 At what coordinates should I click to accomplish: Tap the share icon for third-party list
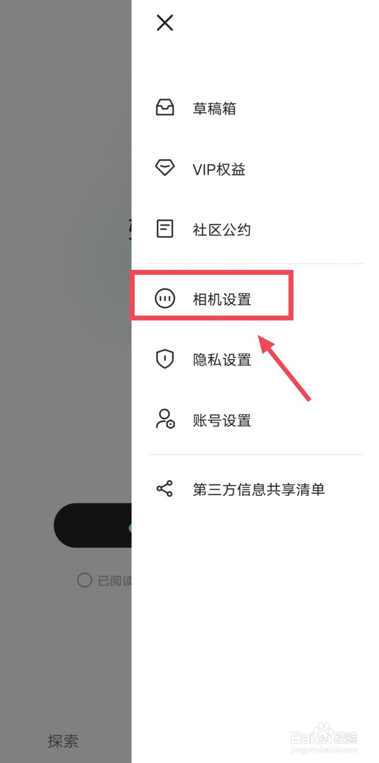click(x=165, y=489)
